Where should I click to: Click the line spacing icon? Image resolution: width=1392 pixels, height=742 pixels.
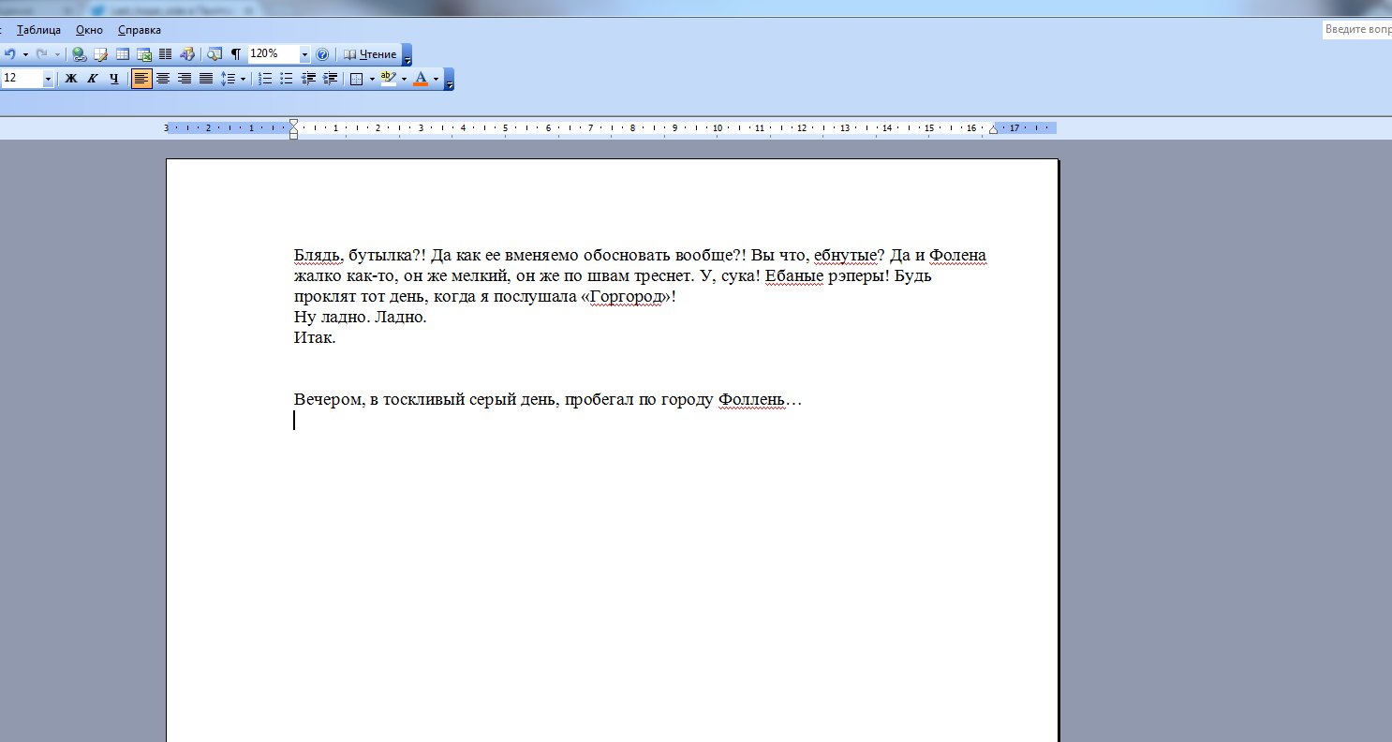tap(228, 79)
